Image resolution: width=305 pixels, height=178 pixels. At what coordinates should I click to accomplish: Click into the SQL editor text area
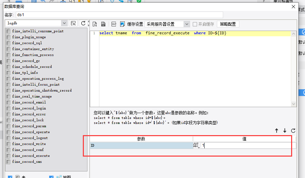point(195,69)
